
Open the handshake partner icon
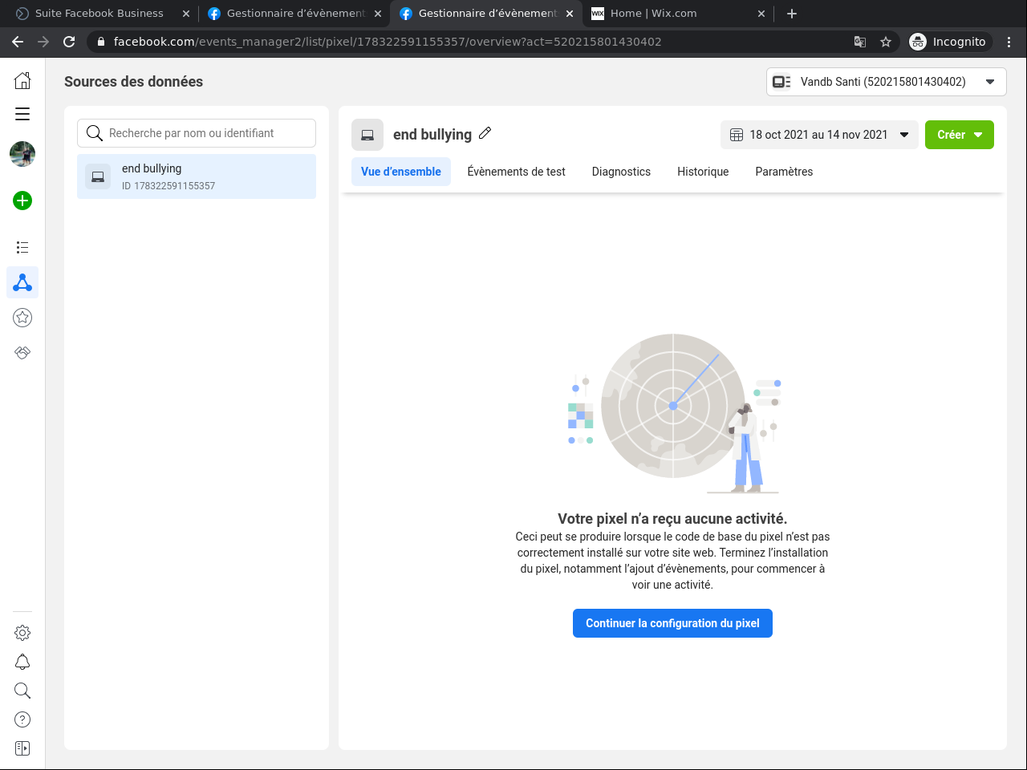(22, 352)
